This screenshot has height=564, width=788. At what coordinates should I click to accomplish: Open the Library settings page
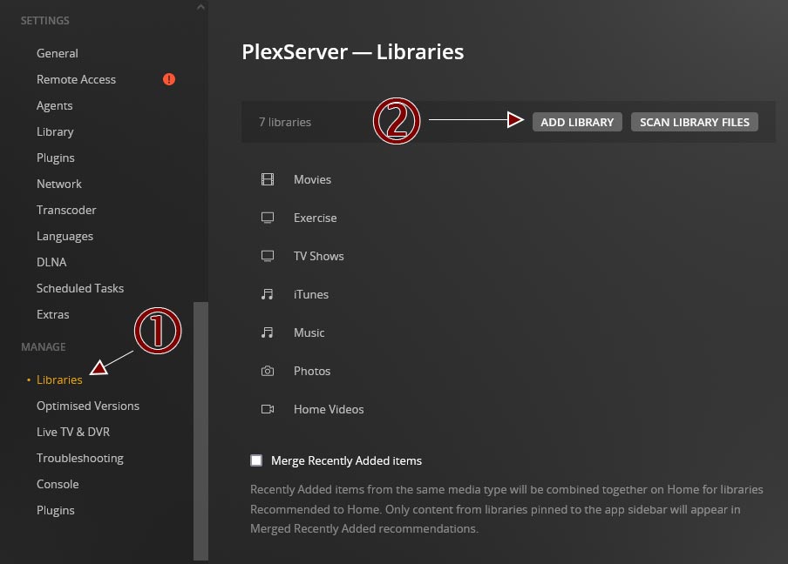pos(55,132)
